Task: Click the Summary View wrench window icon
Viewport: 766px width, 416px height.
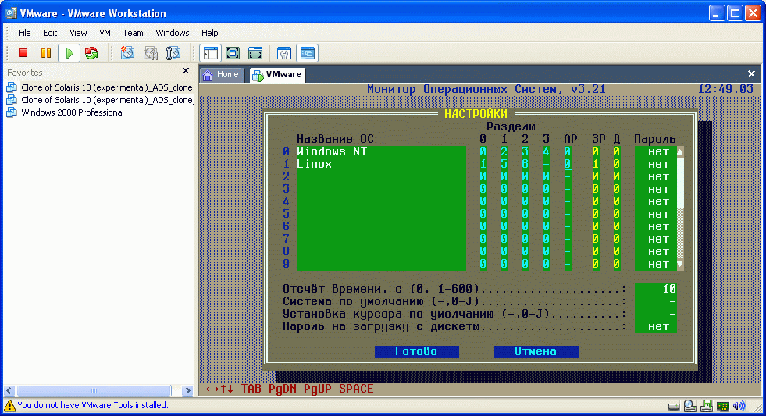Action: (283, 53)
